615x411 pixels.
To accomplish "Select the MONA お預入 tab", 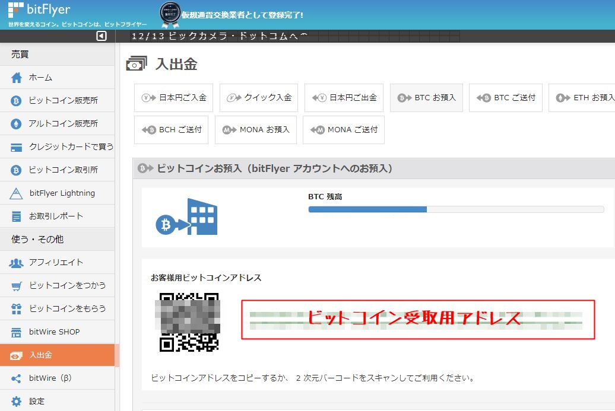I will click(x=256, y=130).
